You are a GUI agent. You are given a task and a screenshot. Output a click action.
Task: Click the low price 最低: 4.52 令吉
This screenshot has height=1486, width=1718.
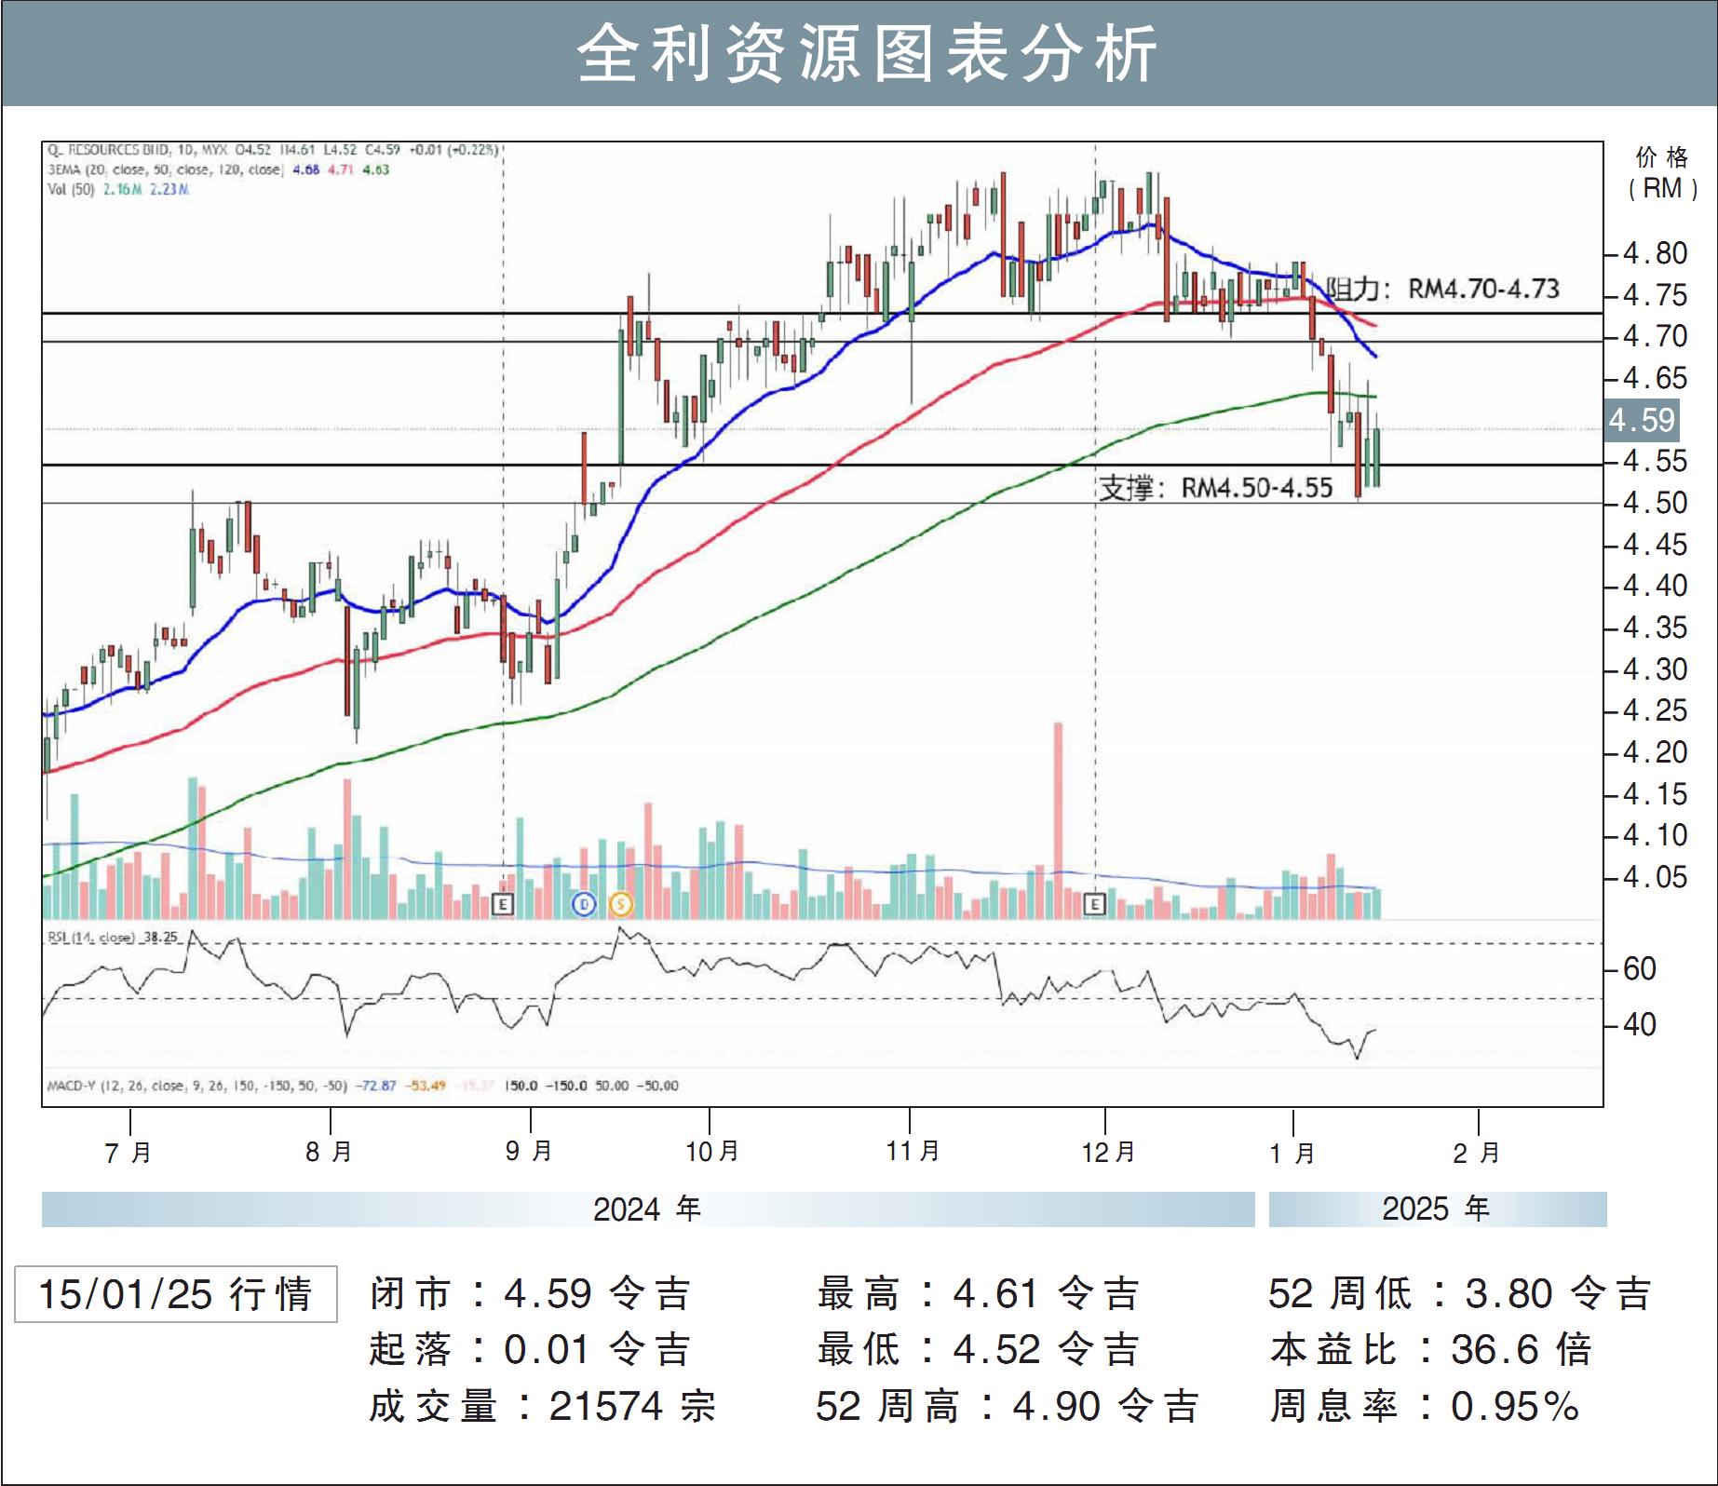(x=979, y=1349)
